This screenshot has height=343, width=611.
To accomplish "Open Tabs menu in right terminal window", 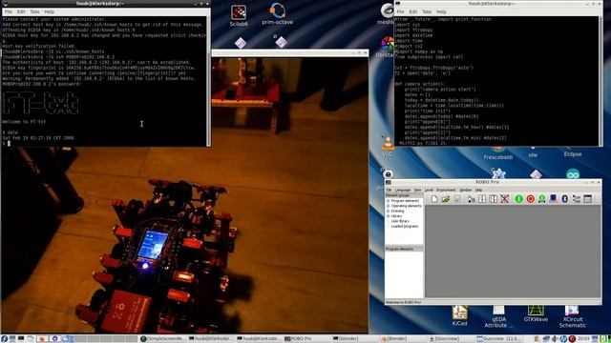I will (x=427, y=11).
